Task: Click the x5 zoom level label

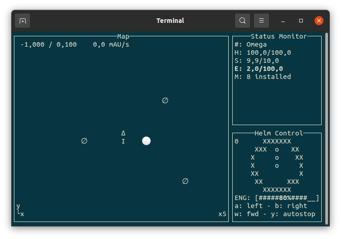Action: point(222,214)
